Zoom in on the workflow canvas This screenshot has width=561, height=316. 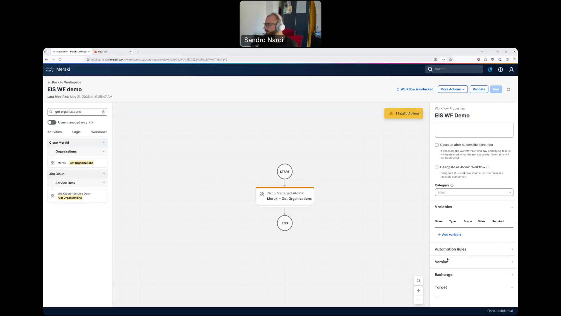(x=418, y=291)
